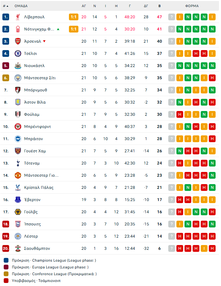Click the Tottenham club crest icon
This screenshot has width=221, height=286.
point(18,163)
